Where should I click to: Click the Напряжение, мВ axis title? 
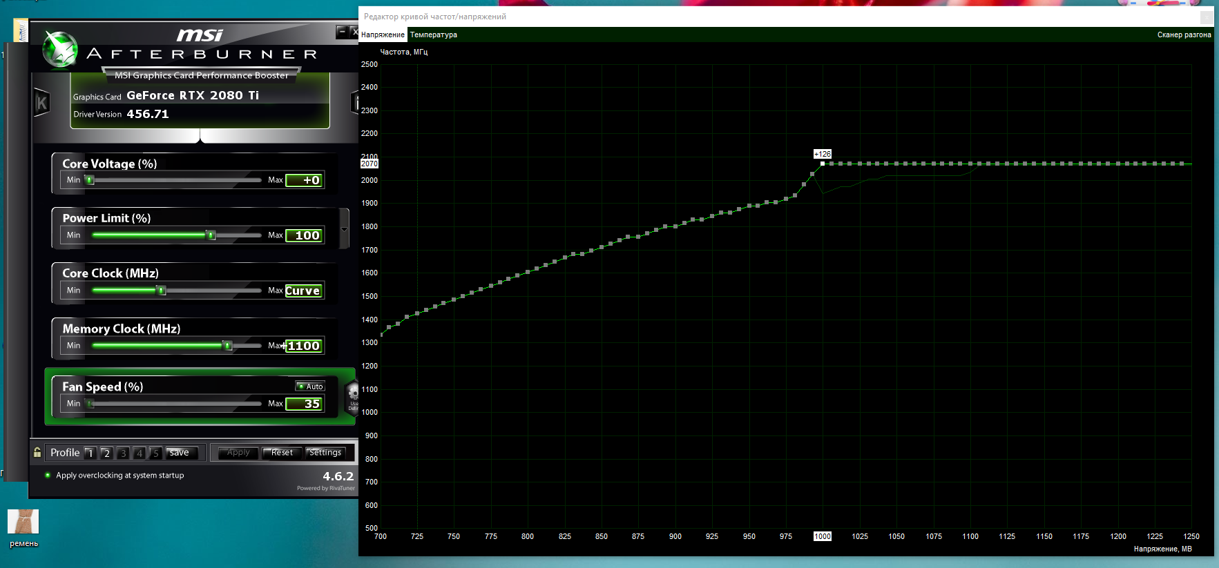click(1162, 549)
